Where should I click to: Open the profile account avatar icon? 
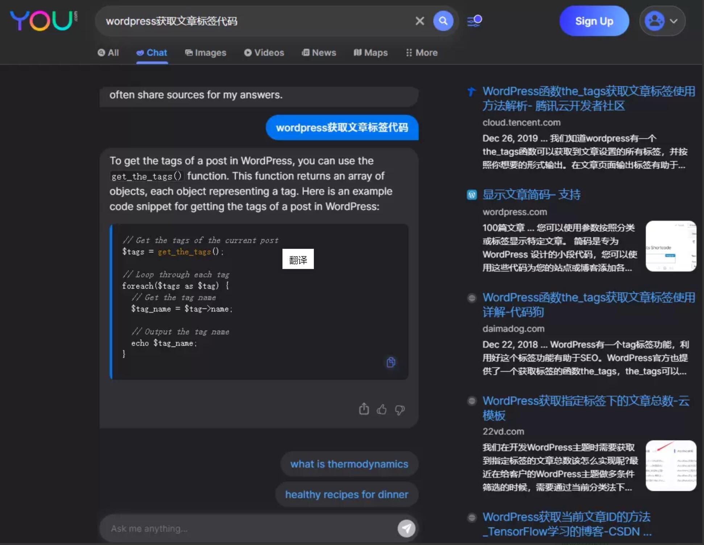654,21
